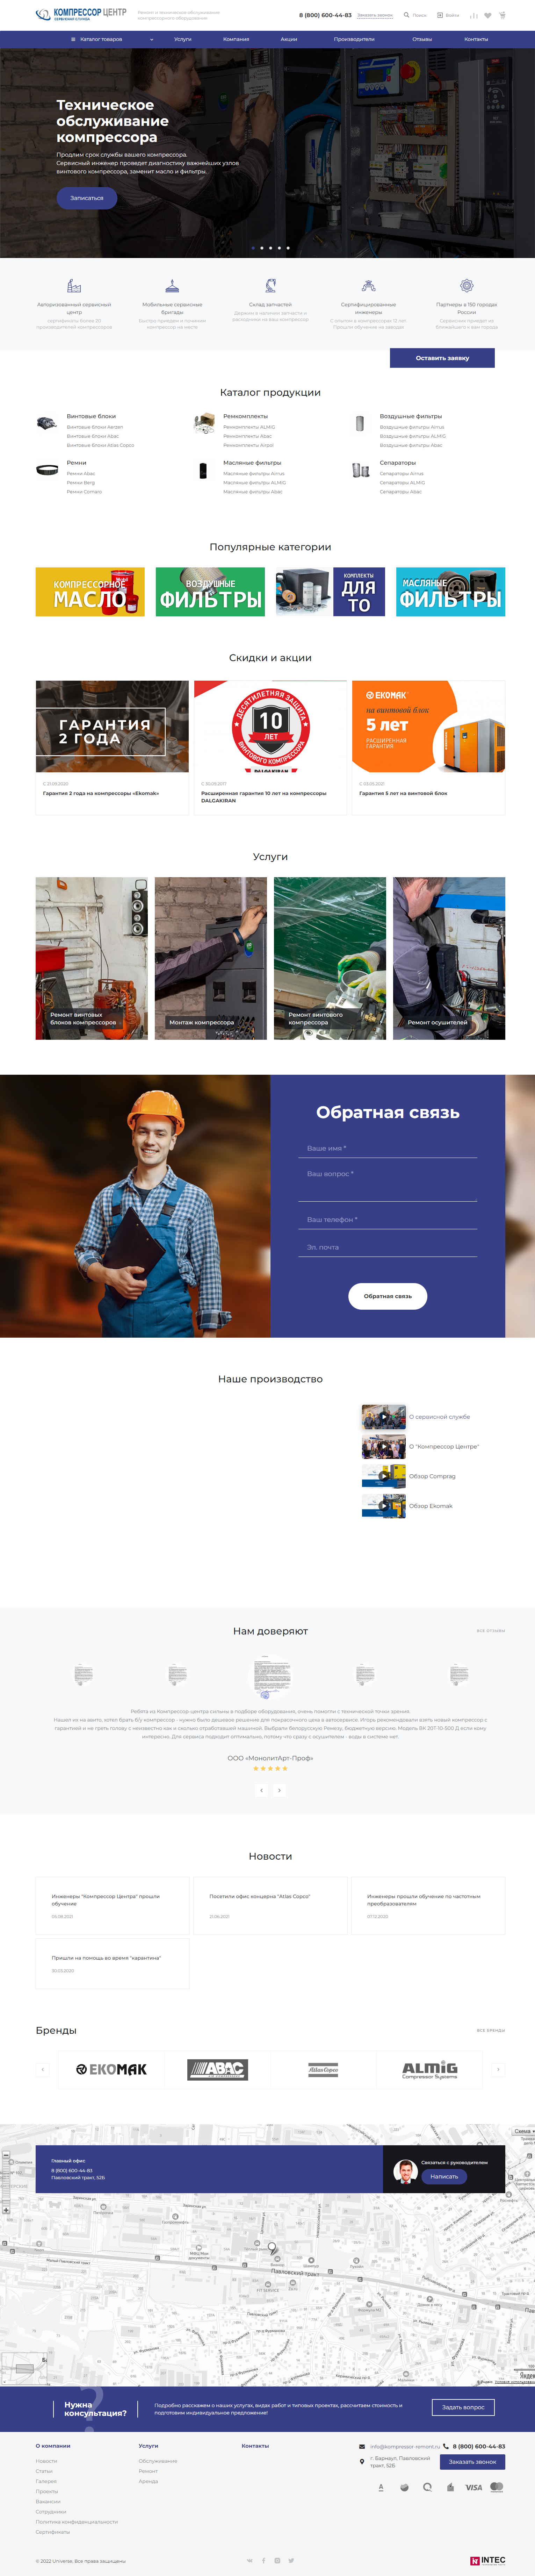This screenshot has width=535, height=2576.
Task: Focus the Эл. почта input field
Action: click(x=388, y=1247)
